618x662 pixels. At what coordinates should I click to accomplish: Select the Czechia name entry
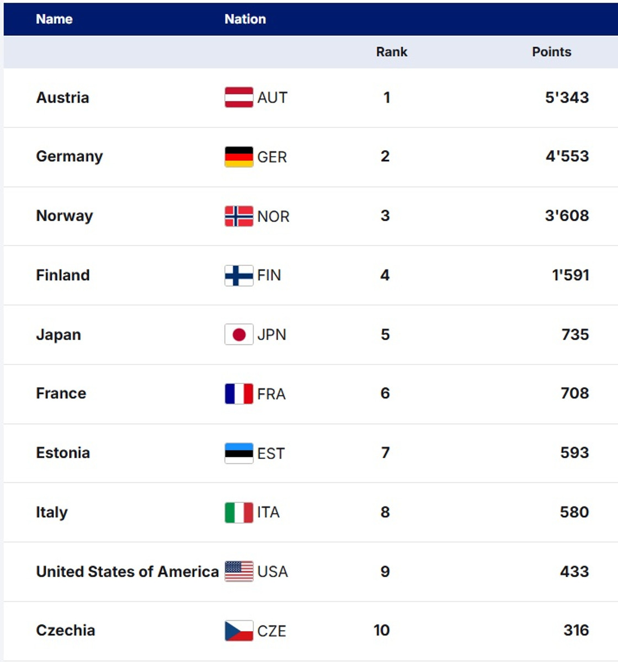tap(66, 631)
